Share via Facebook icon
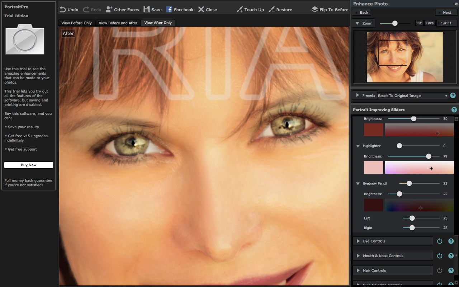The image size is (459, 287). pyautogui.click(x=169, y=10)
